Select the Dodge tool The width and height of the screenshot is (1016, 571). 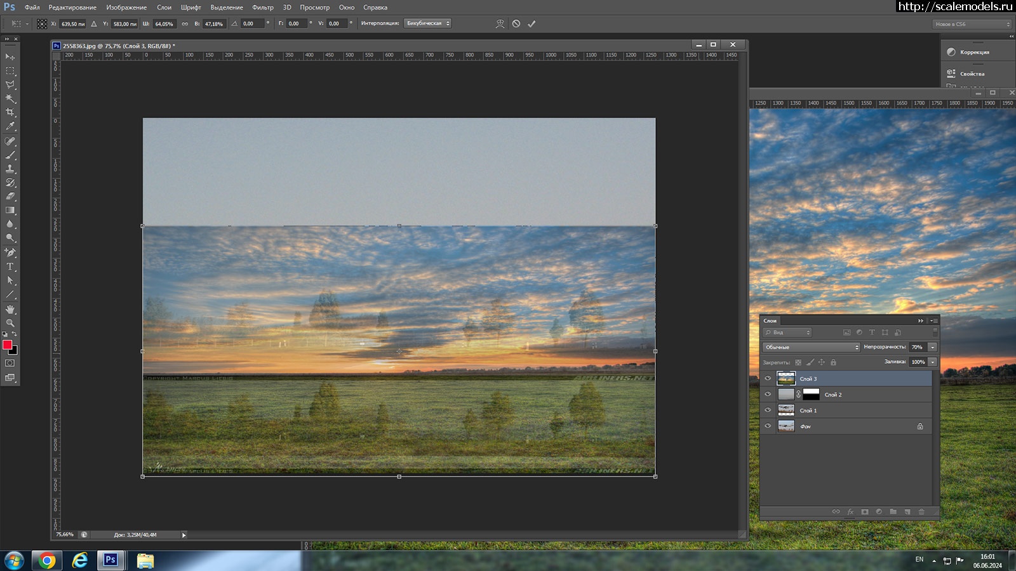[10, 238]
